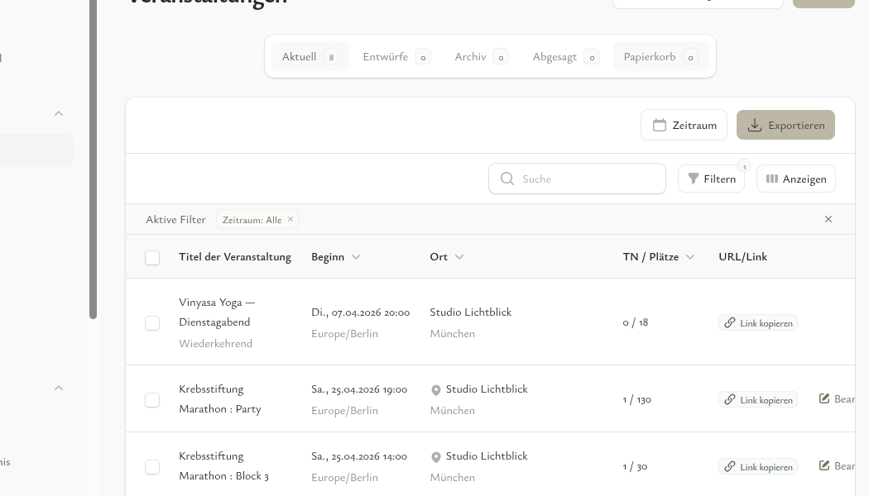Screen dimensions: 869x496
Task: Remove the Zeitraum: Alle filter chip
Action: [290, 219]
